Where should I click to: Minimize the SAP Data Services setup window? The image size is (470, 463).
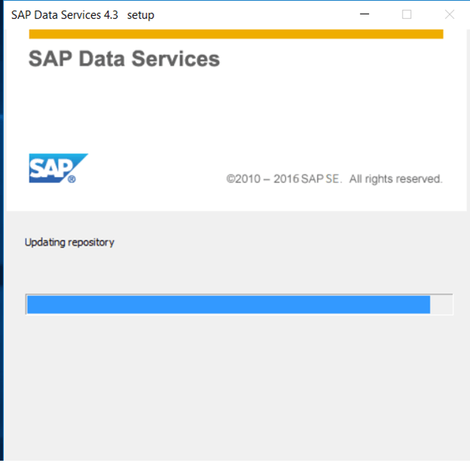click(x=364, y=14)
